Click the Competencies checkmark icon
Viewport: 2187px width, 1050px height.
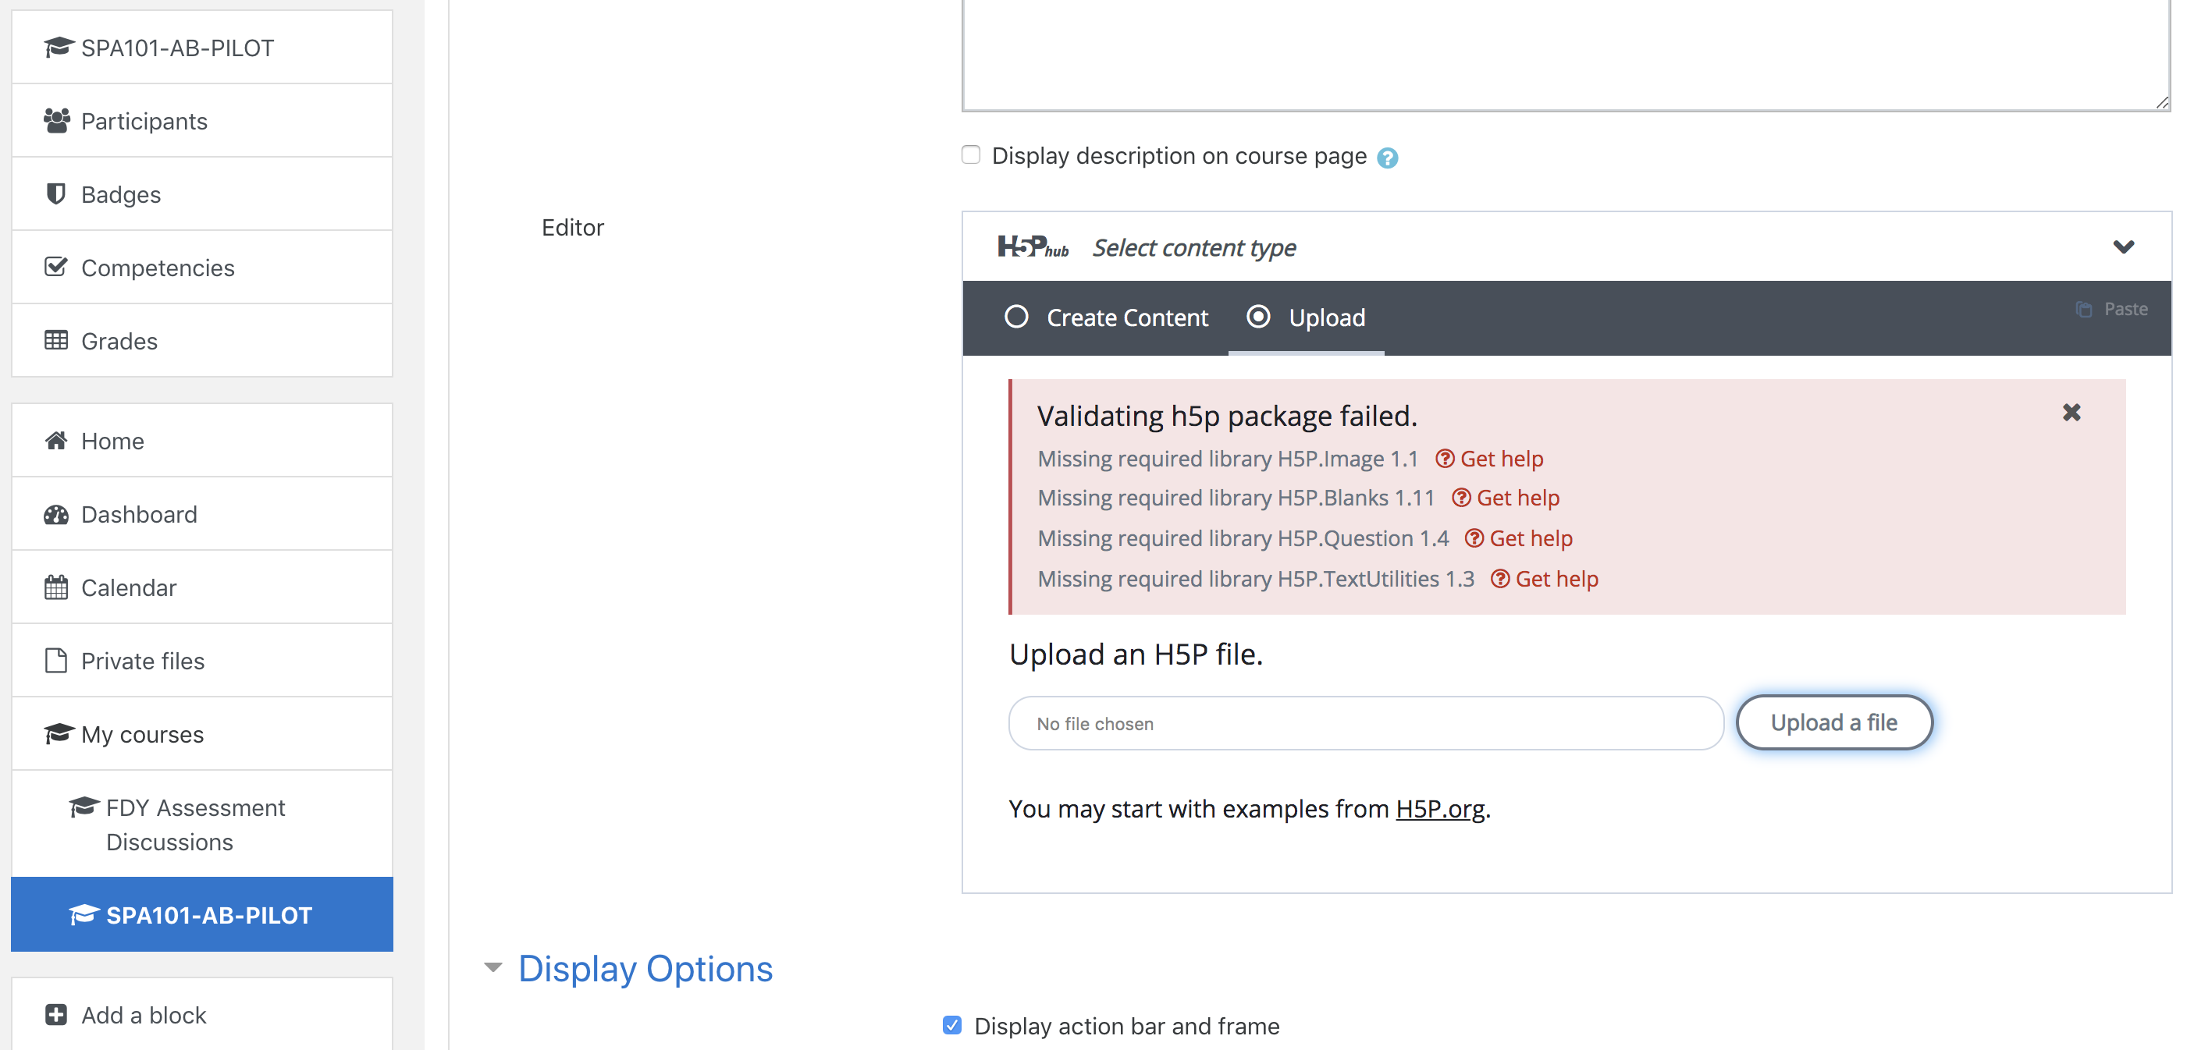click(x=56, y=268)
